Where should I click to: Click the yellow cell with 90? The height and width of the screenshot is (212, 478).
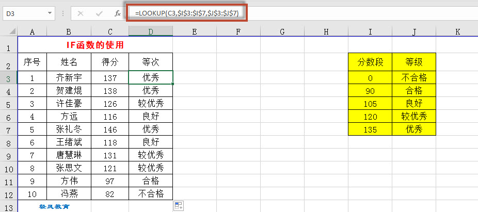370,90
